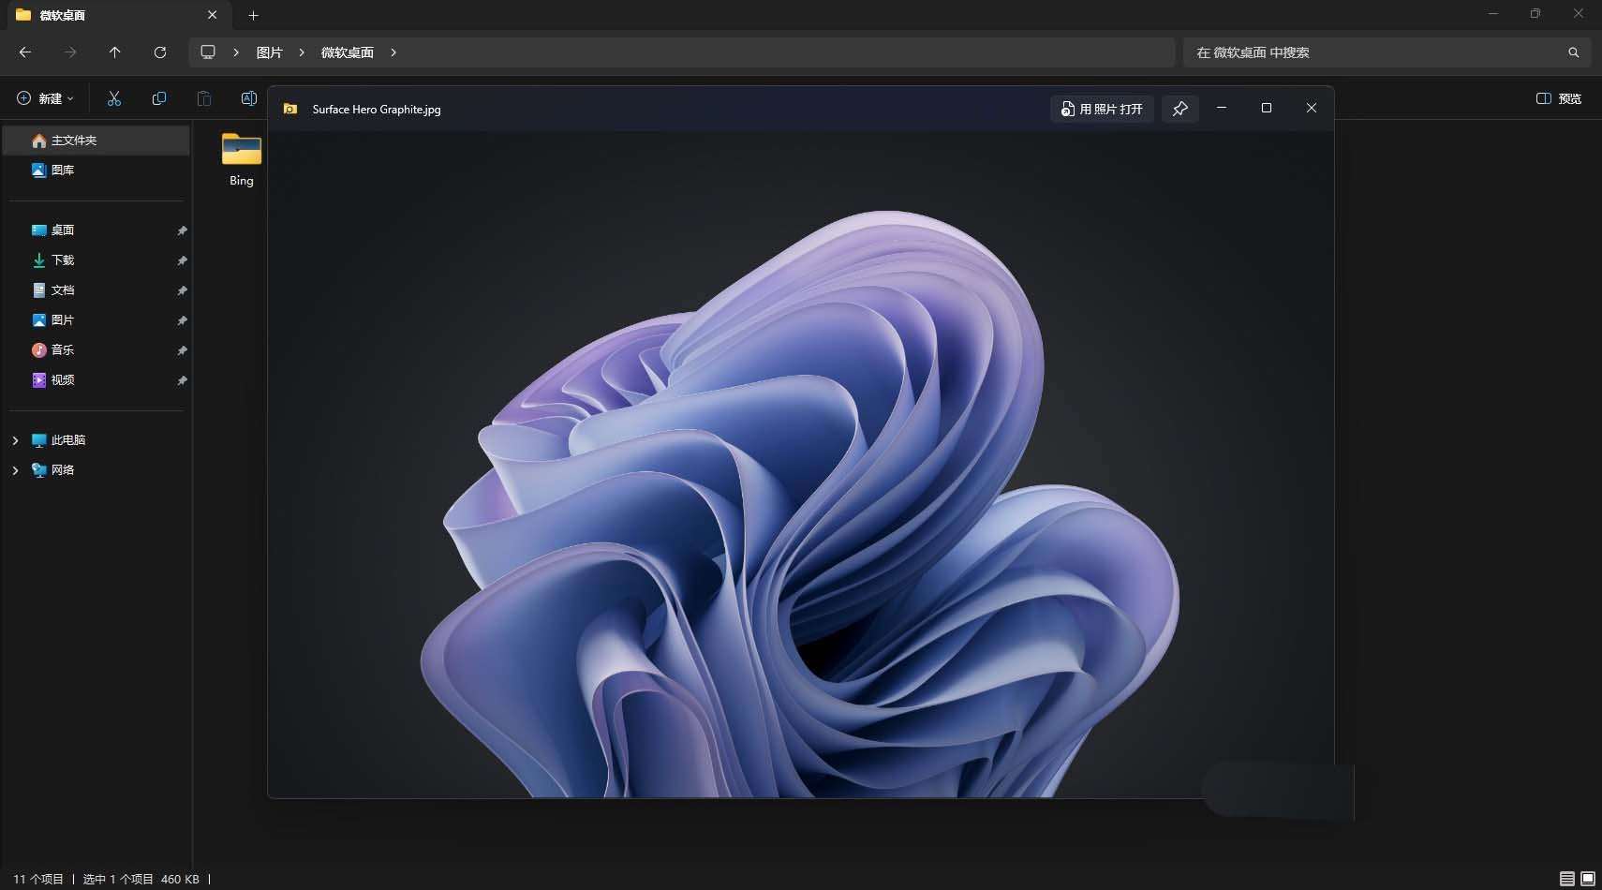Select the 微软桌面 tab
Image resolution: width=1602 pixels, height=890 pixels.
[x=103, y=15]
